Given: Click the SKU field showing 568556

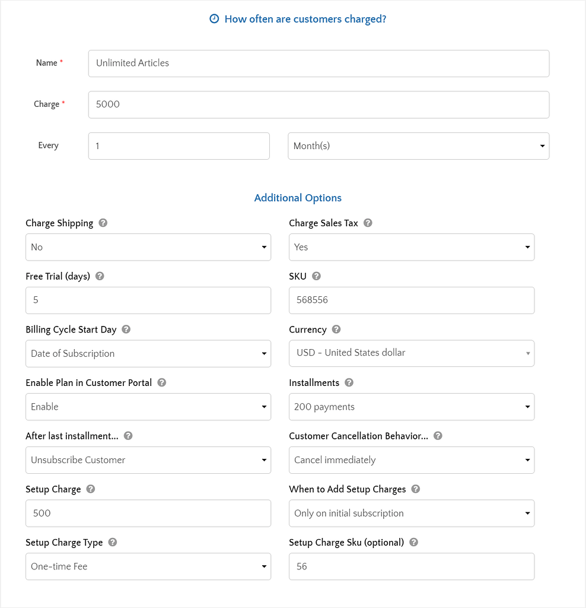Looking at the screenshot, I should [412, 300].
